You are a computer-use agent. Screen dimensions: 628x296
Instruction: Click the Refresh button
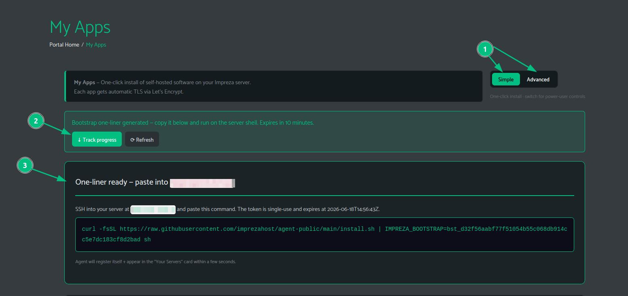pyautogui.click(x=142, y=139)
